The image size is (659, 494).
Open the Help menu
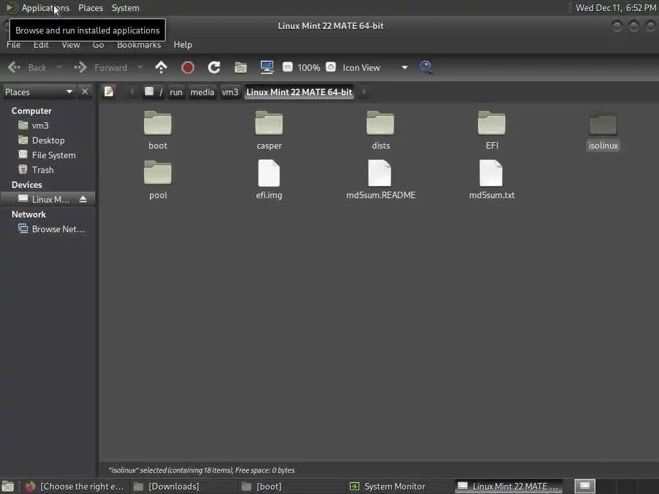pos(183,44)
